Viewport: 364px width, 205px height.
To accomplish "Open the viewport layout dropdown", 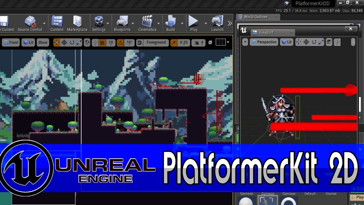I will pos(222,42).
